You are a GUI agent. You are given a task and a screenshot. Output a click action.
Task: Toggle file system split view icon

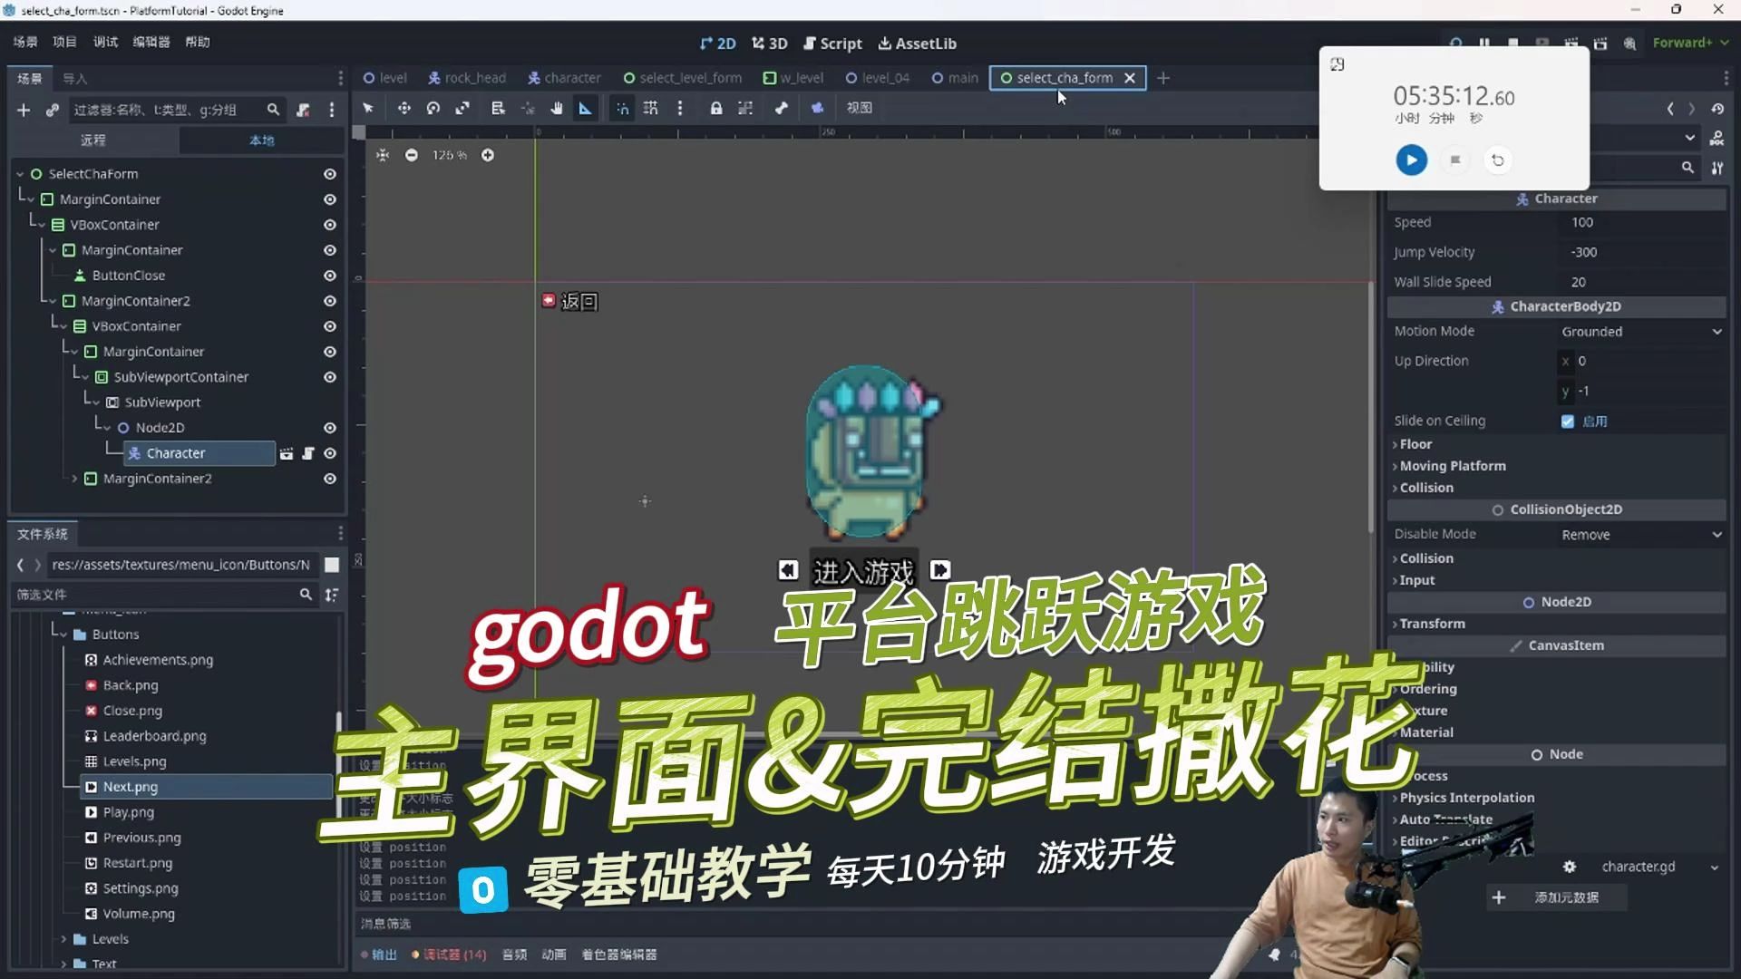click(x=332, y=565)
